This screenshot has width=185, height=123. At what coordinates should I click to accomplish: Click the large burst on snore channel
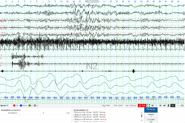[x=134, y=71]
